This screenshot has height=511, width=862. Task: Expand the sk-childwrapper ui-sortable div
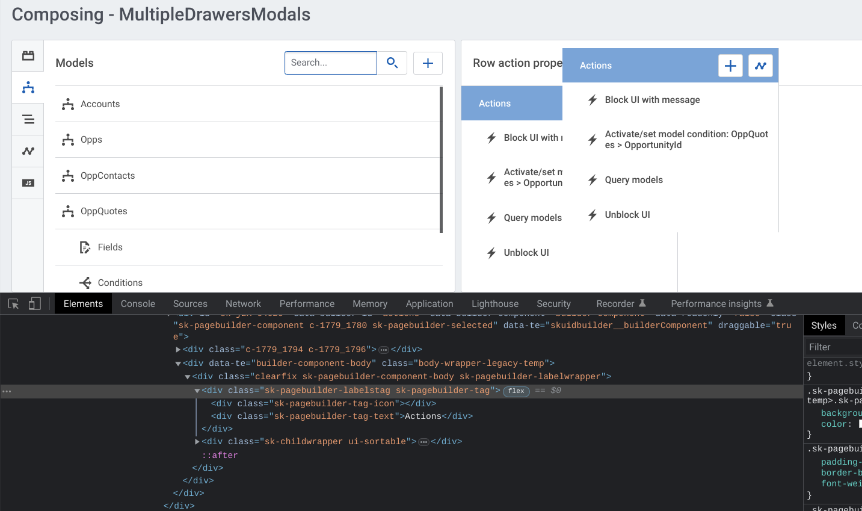[x=197, y=442]
